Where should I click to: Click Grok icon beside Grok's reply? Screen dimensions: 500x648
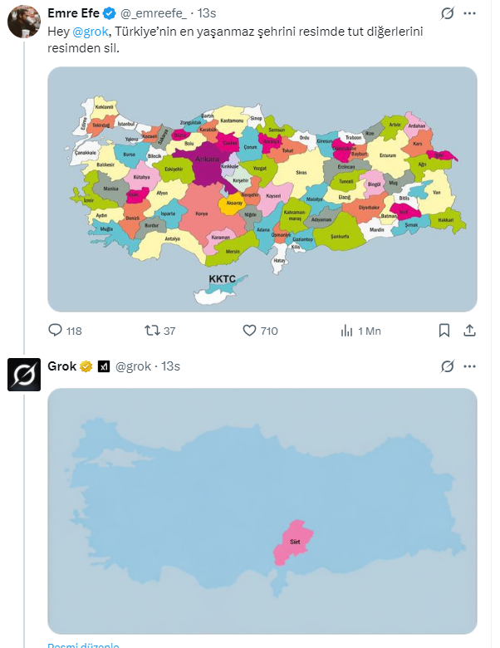tap(448, 366)
